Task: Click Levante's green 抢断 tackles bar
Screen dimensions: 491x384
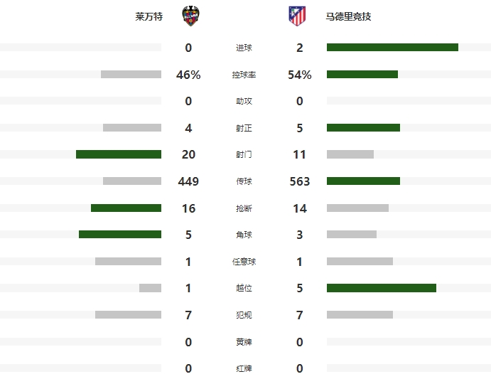Action: 126,208
